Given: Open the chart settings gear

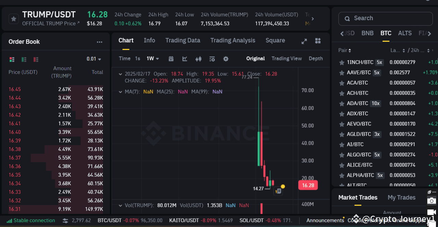Looking at the screenshot, I should (x=226, y=59).
